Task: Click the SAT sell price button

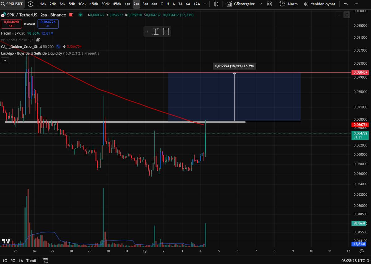Action: (x=11, y=24)
